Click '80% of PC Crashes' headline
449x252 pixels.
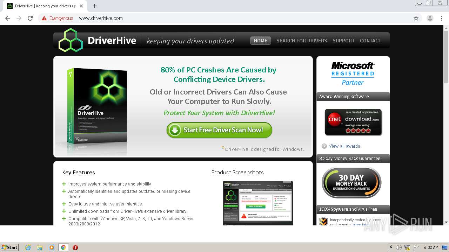tap(219, 75)
